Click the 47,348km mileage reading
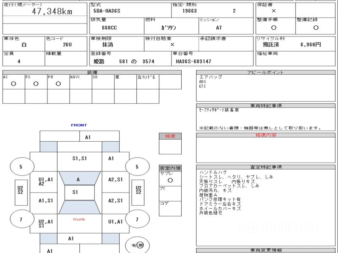 [x=52, y=12]
